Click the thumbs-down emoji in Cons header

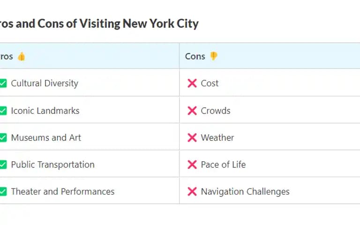[214, 56]
